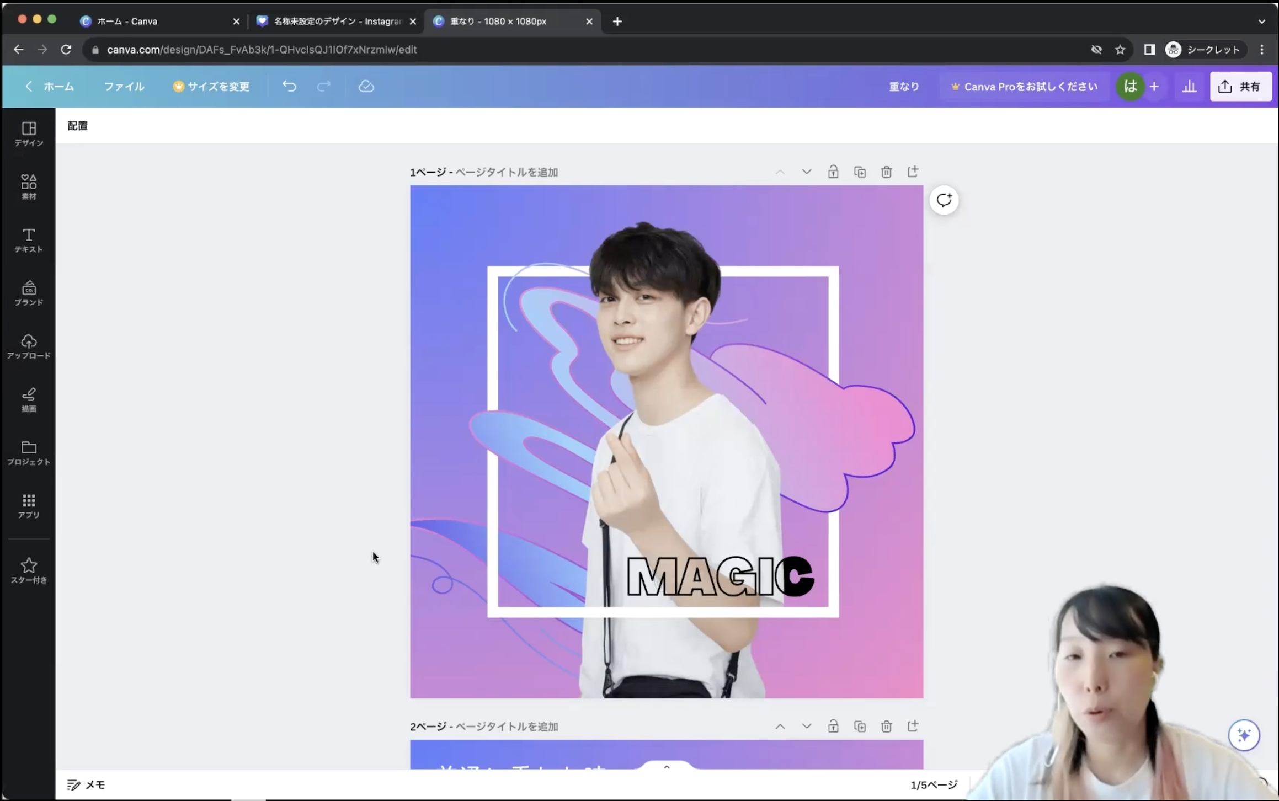The width and height of the screenshot is (1279, 801).
Task: Open the 描画 draw tool panel
Action: [29, 399]
